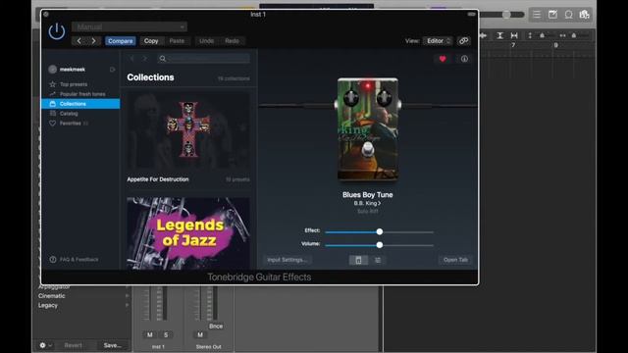Open Input Settings button

[288, 260]
